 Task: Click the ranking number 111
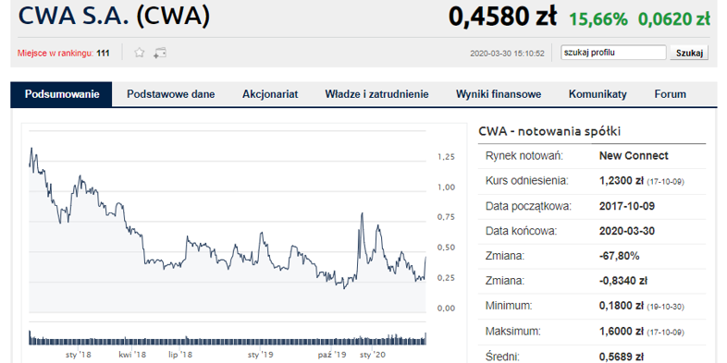tap(103, 54)
